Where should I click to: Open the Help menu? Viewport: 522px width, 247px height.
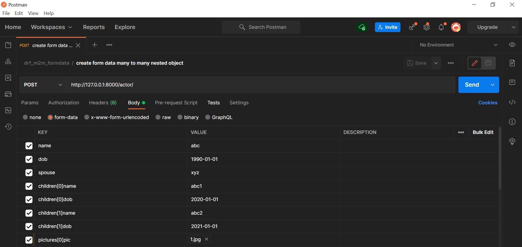(49, 13)
